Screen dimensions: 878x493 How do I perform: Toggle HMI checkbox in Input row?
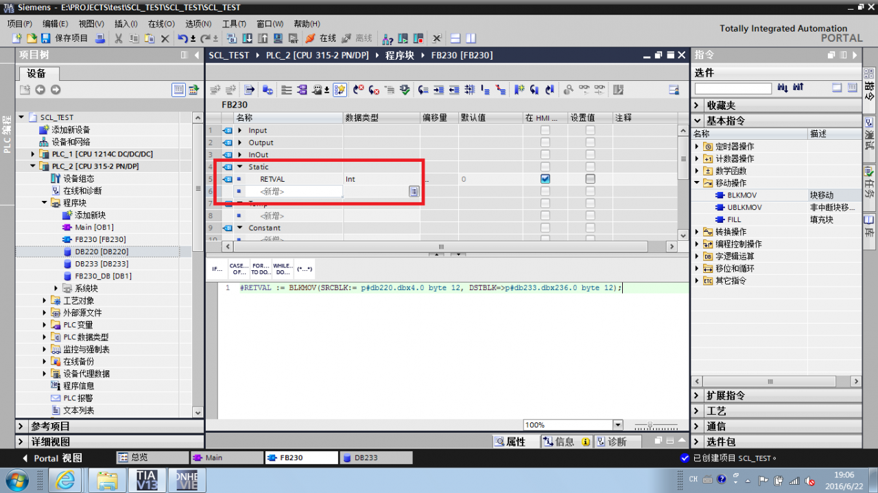click(545, 130)
